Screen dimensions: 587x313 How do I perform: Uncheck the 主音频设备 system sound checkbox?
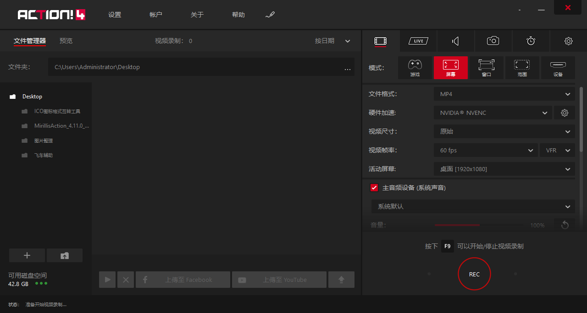(x=374, y=187)
